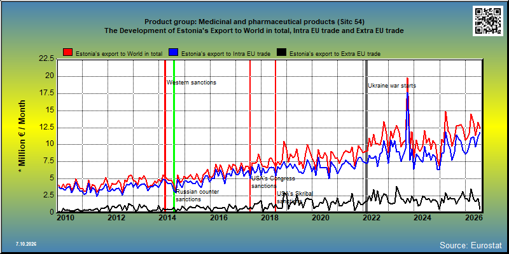
Task: Click the 'Ukraine war starts' annotation
Action: 392,86
